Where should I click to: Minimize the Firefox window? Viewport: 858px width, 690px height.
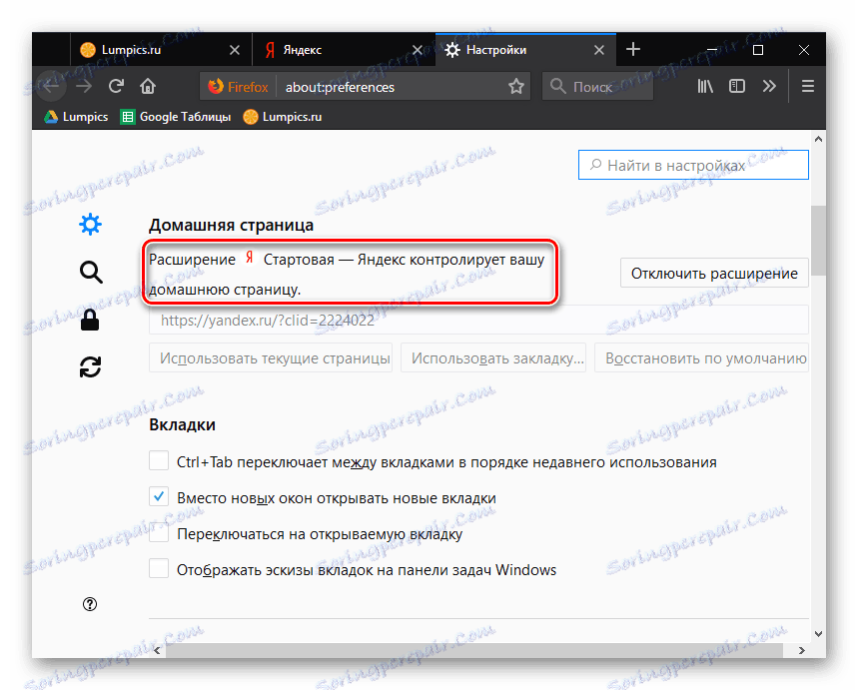(x=712, y=50)
